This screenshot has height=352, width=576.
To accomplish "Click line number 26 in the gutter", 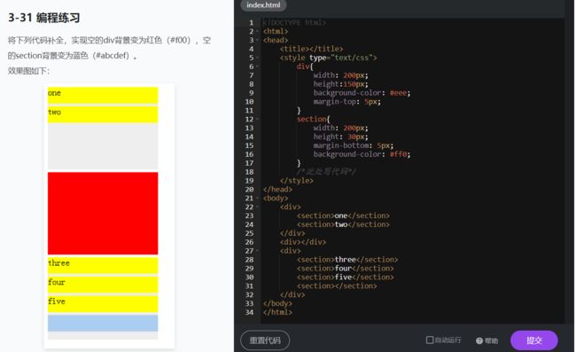I will pos(249,242).
